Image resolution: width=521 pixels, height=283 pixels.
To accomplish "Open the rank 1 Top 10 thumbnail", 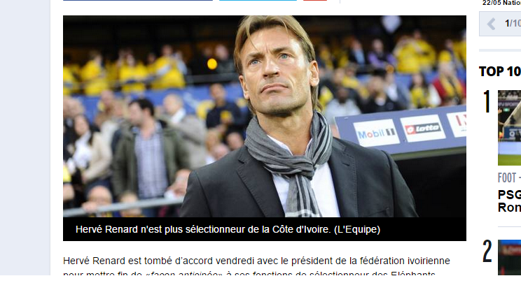I will (x=509, y=128).
